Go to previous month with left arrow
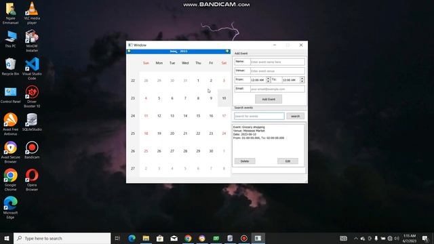The width and height of the screenshot is (434, 244). click(x=129, y=52)
